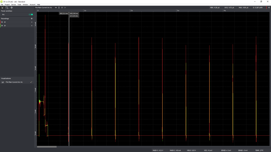
Task: Delete the 3V recording
Action: [x=32, y=26]
